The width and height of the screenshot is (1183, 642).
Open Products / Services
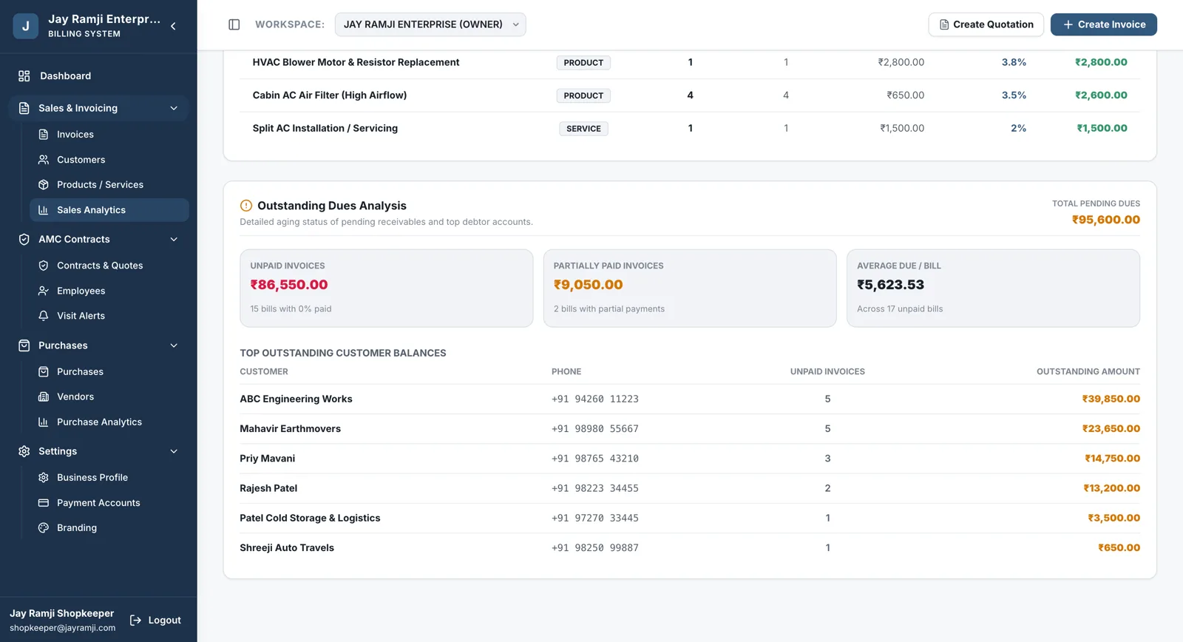[x=109, y=185]
